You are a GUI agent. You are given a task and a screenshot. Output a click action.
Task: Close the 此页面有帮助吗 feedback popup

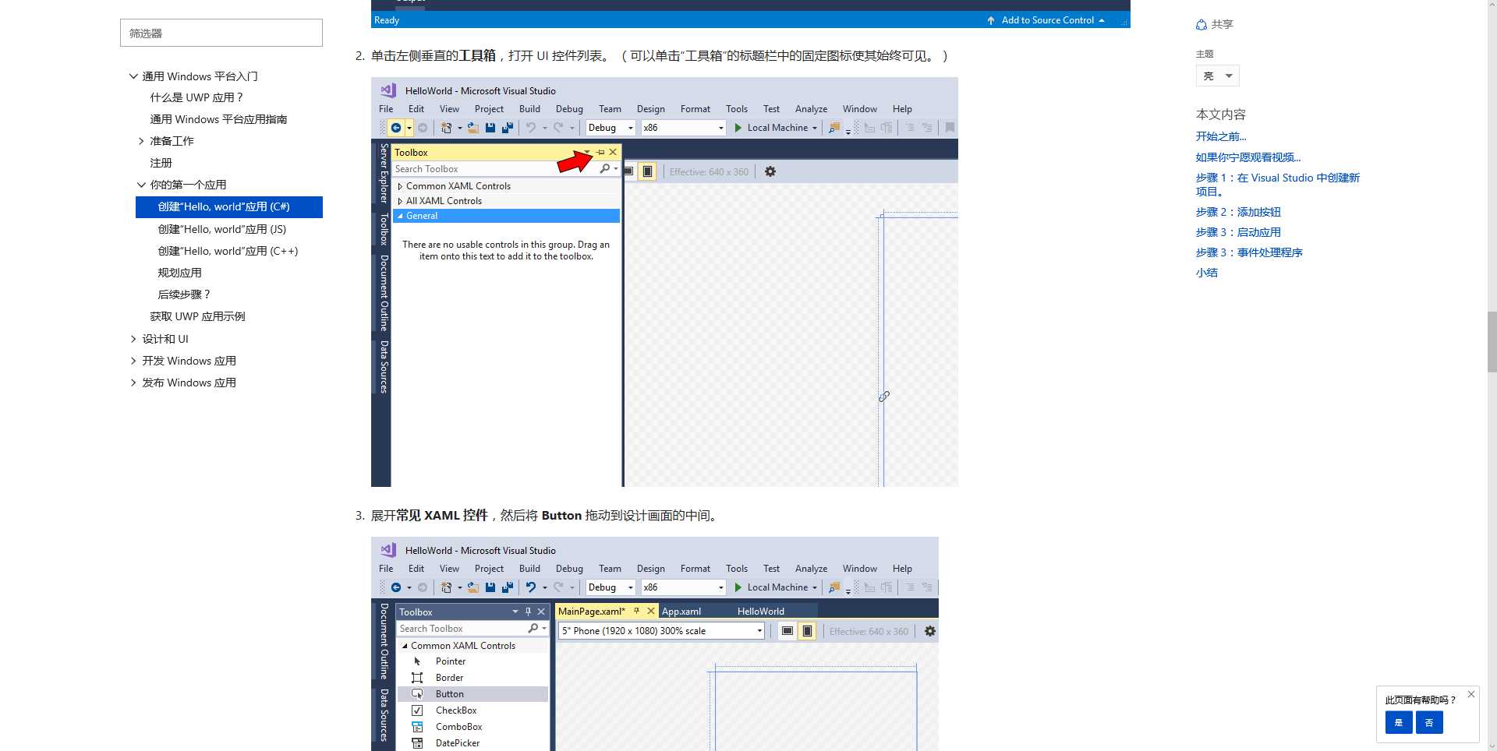[1470, 694]
